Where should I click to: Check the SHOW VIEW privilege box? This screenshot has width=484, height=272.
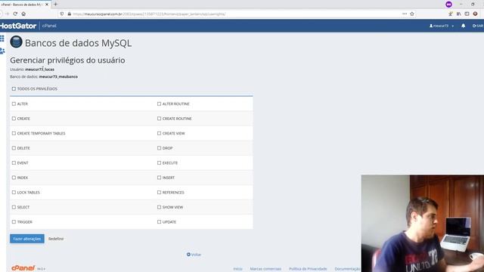(x=159, y=207)
